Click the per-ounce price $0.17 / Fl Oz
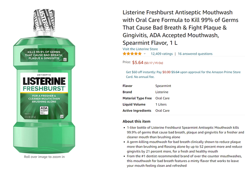 pos(154,63)
